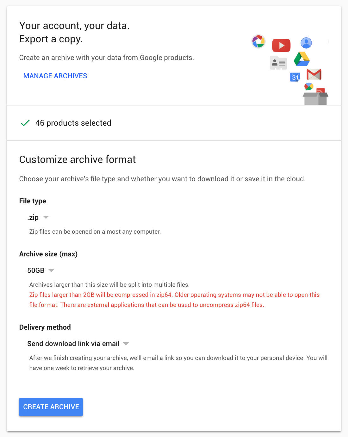
Task: Expand the 46 products selected section
Action: point(174,123)
